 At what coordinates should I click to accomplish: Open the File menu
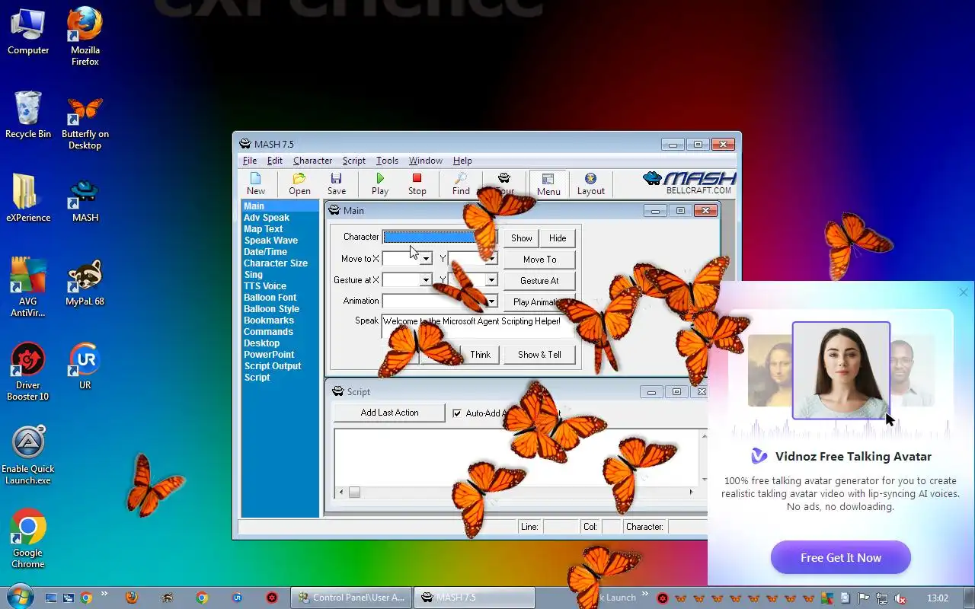250,161
